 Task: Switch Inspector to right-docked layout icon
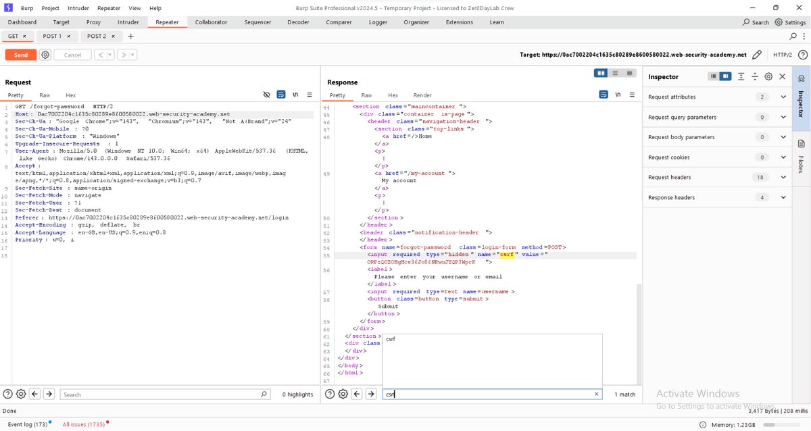(726, 76)
